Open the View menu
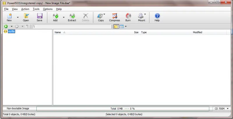The width and height of the screenshot is (233, 119). point(15,9)
